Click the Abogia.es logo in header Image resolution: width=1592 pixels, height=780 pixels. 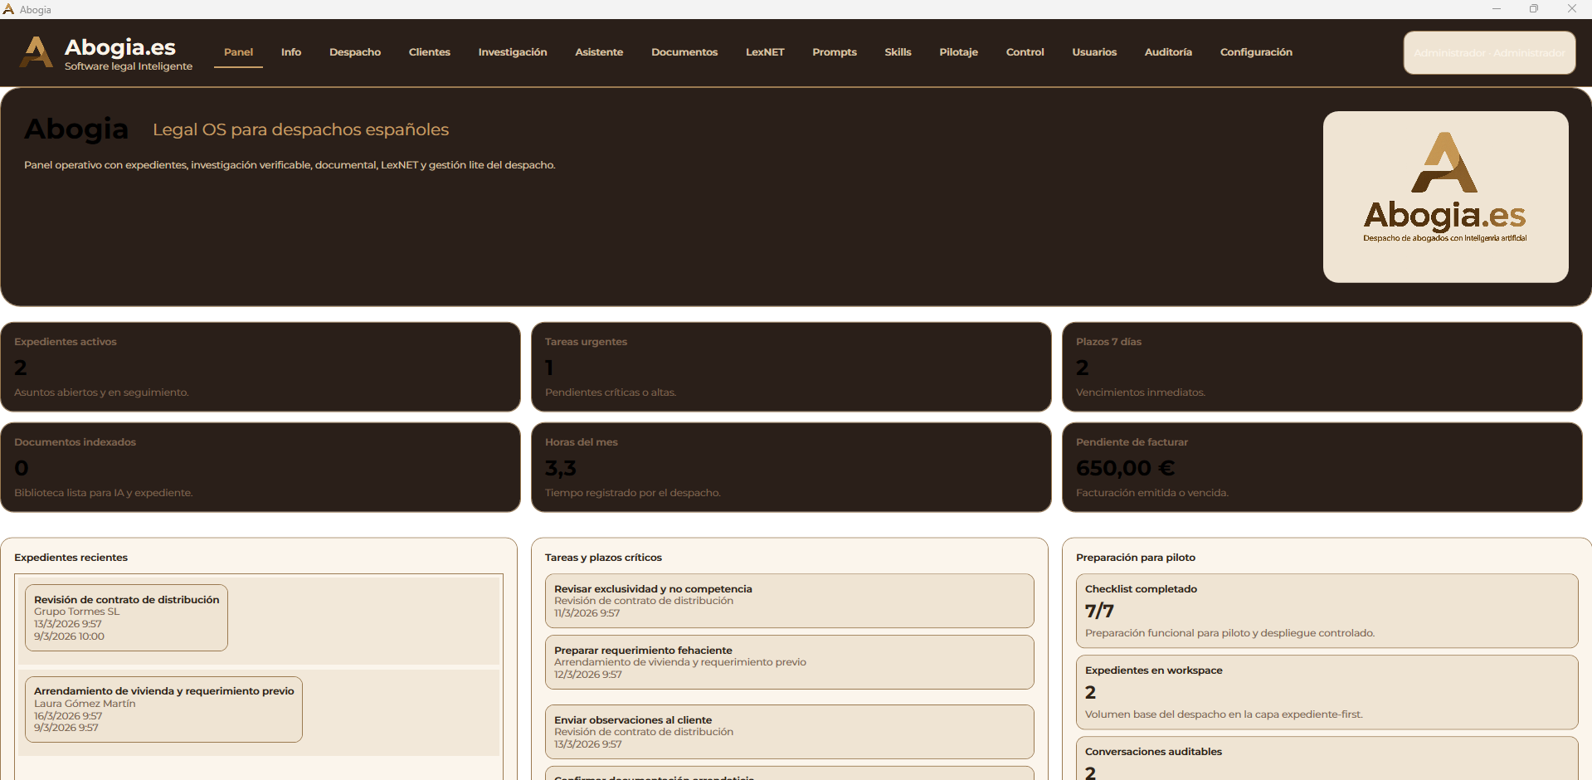click(x=106, y=53)
